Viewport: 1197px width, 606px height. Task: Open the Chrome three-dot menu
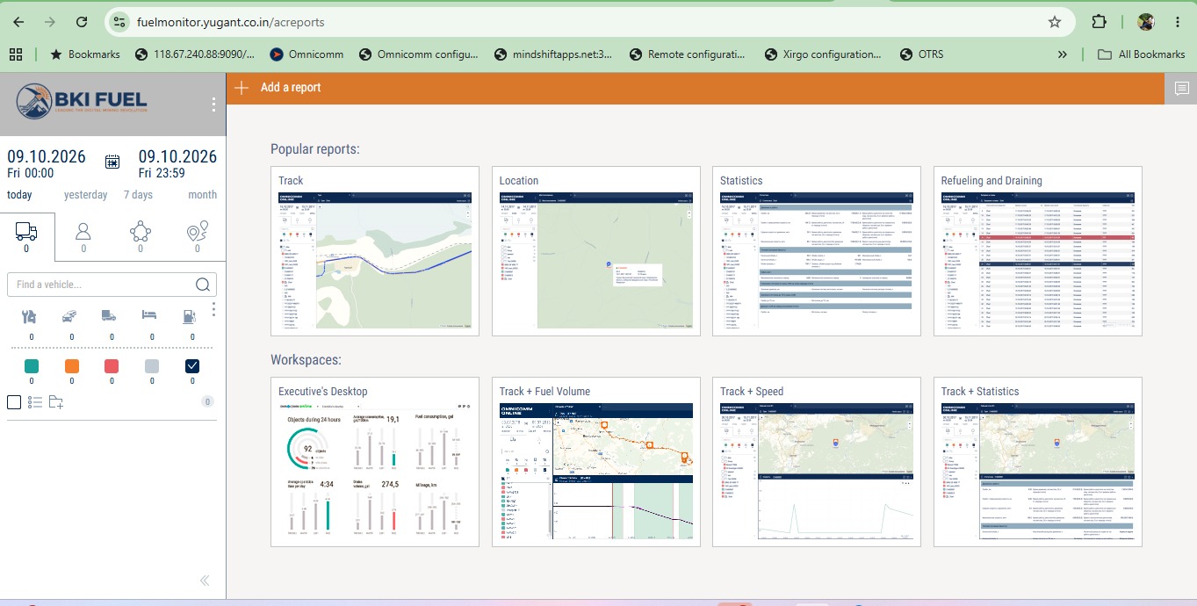coord(1179,22)
